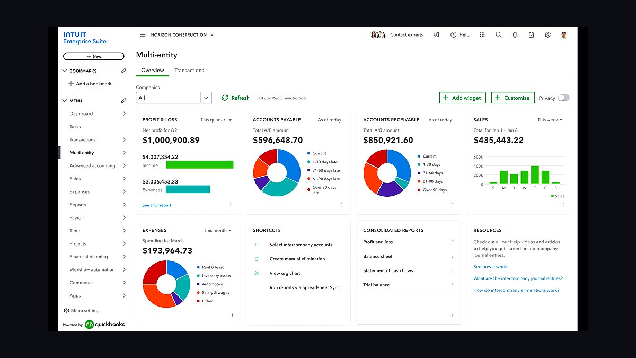The width and height of the screenshot is (636, 358).
Task: Open Financial planning in the sidebar
Action: (x=89, y=257)
